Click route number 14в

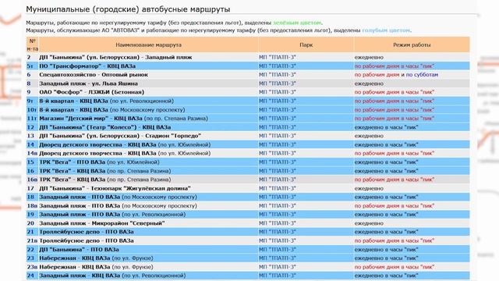click(x=32, y=153)
